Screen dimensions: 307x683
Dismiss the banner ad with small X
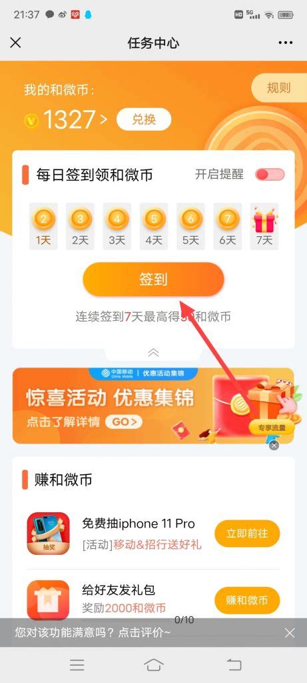pyautogui.click(x=274, y=445)
